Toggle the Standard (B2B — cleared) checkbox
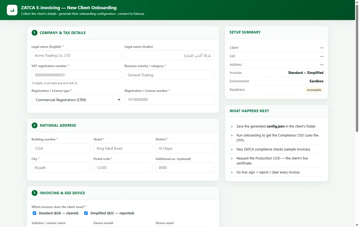The image size is (359, 227). point(34,213)
